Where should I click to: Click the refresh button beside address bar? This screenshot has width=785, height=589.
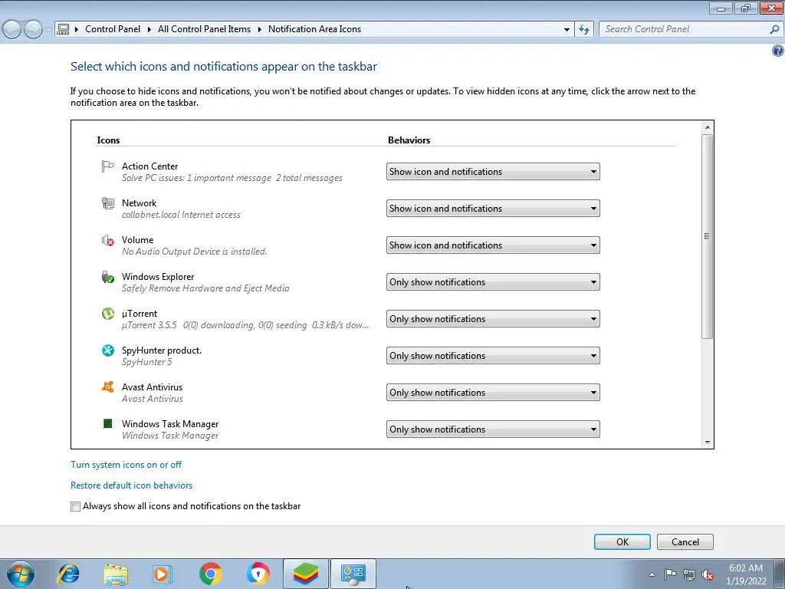tap(584, 29)
